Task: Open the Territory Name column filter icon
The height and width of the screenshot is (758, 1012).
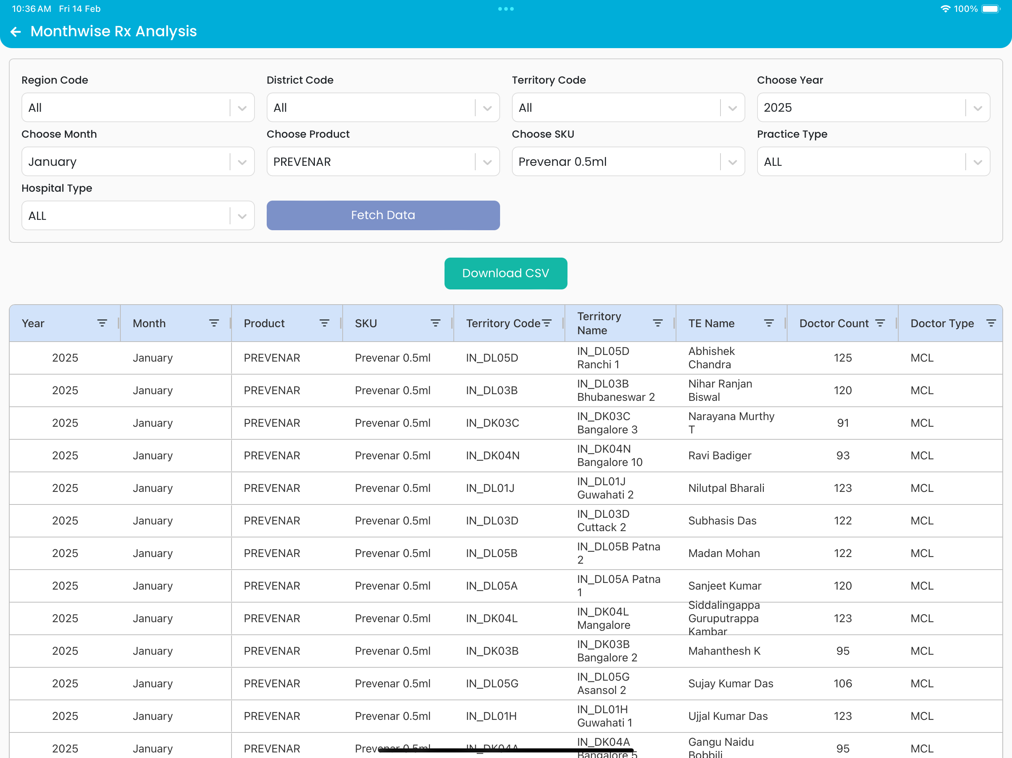Action: (x=658, y=323)
